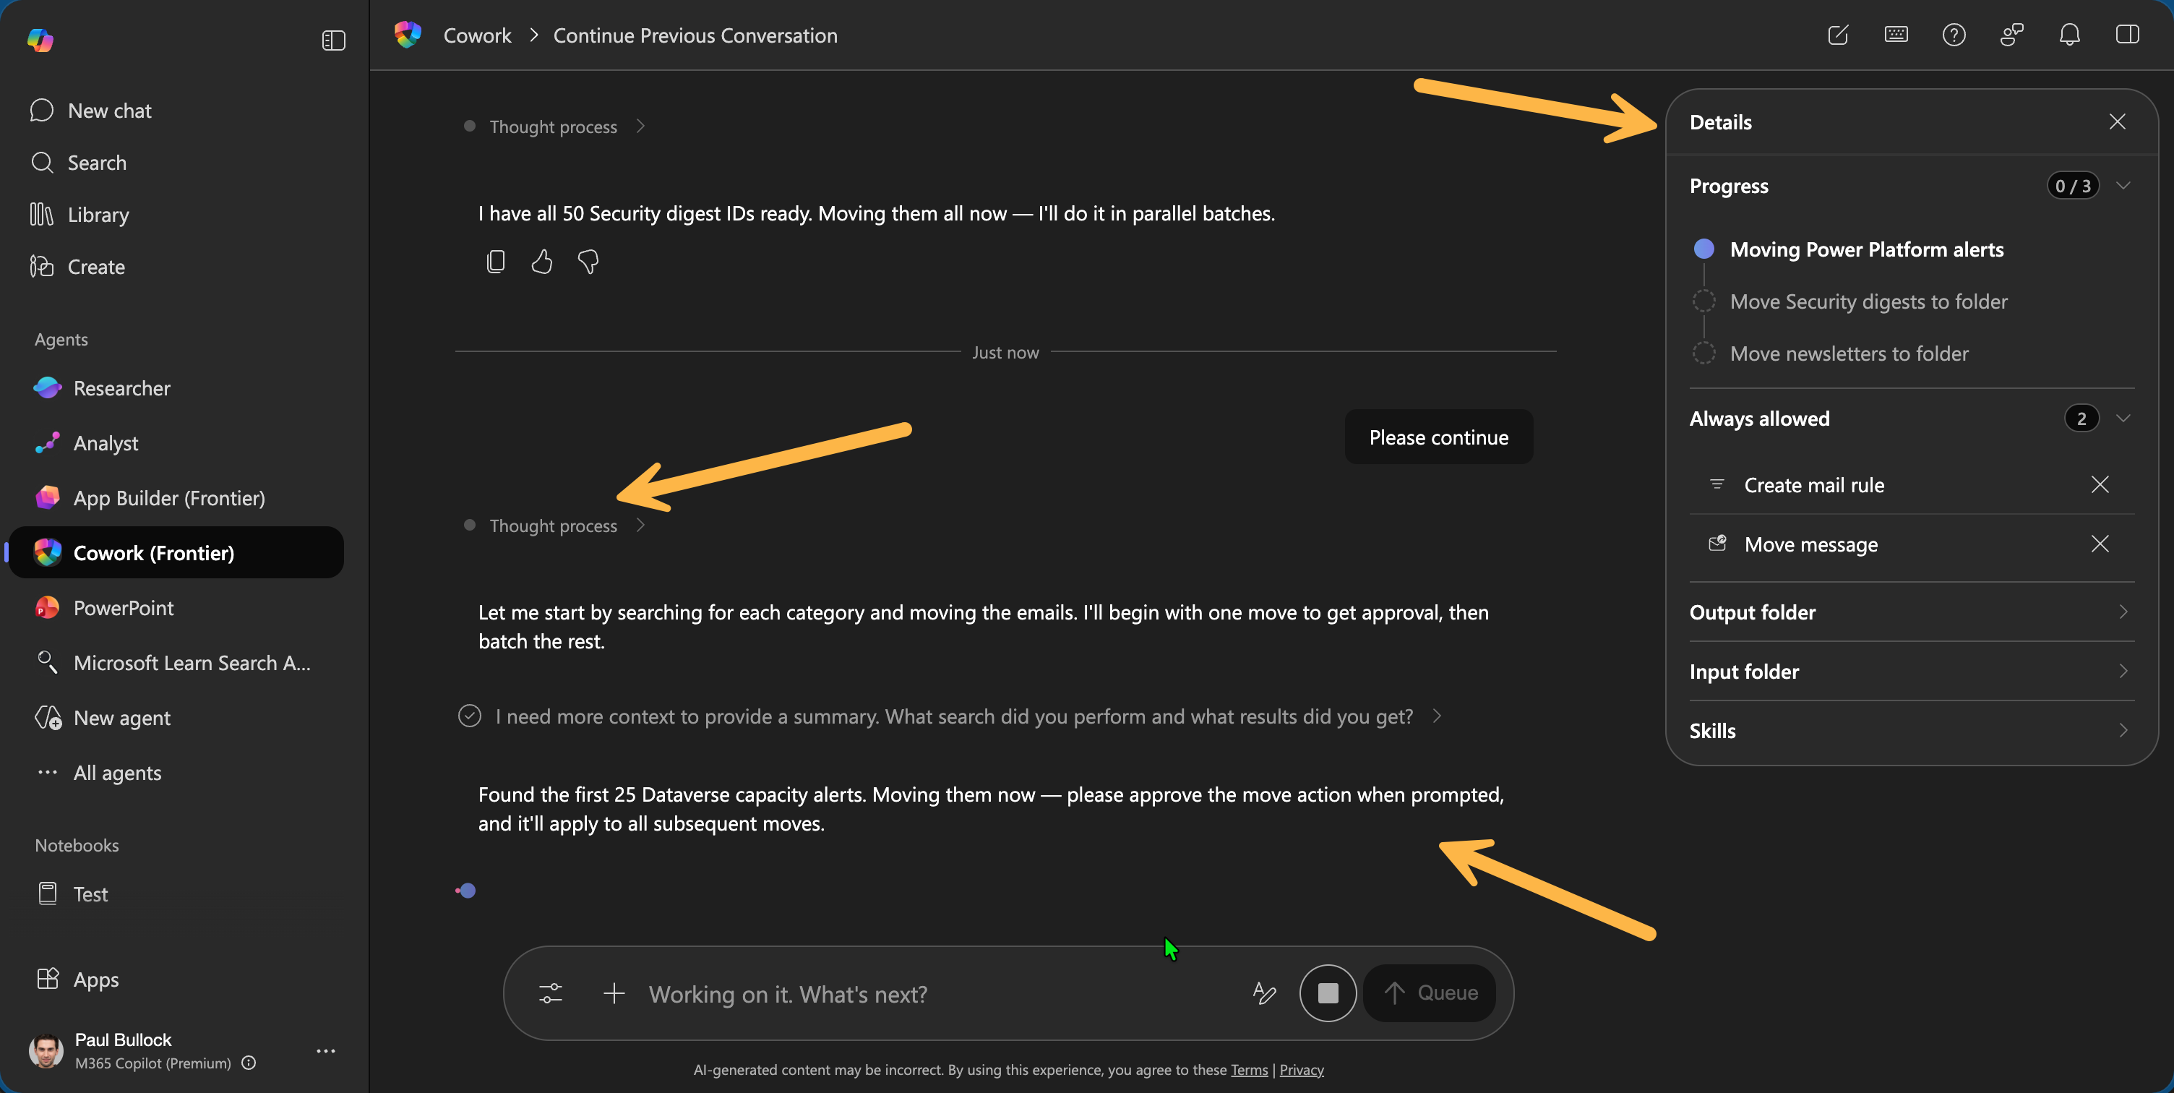Click the stop generating button
The height and width of the screenshot is (1093, 2174).
(1328, 993)
